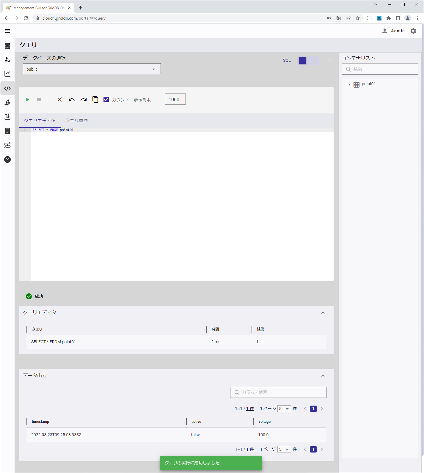
Task: Redo the editor change
Action: [84, 99]
